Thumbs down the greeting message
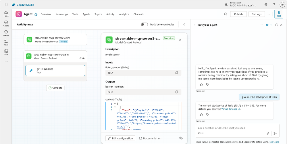Image resolution: width=287 pixels, height=144 pixels. point(207,85)
